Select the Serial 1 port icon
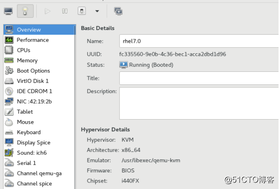This screenshot has width=279, height=189. pos(9,163)
